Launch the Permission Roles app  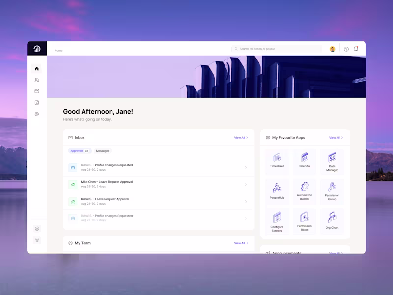click(305, 222)
